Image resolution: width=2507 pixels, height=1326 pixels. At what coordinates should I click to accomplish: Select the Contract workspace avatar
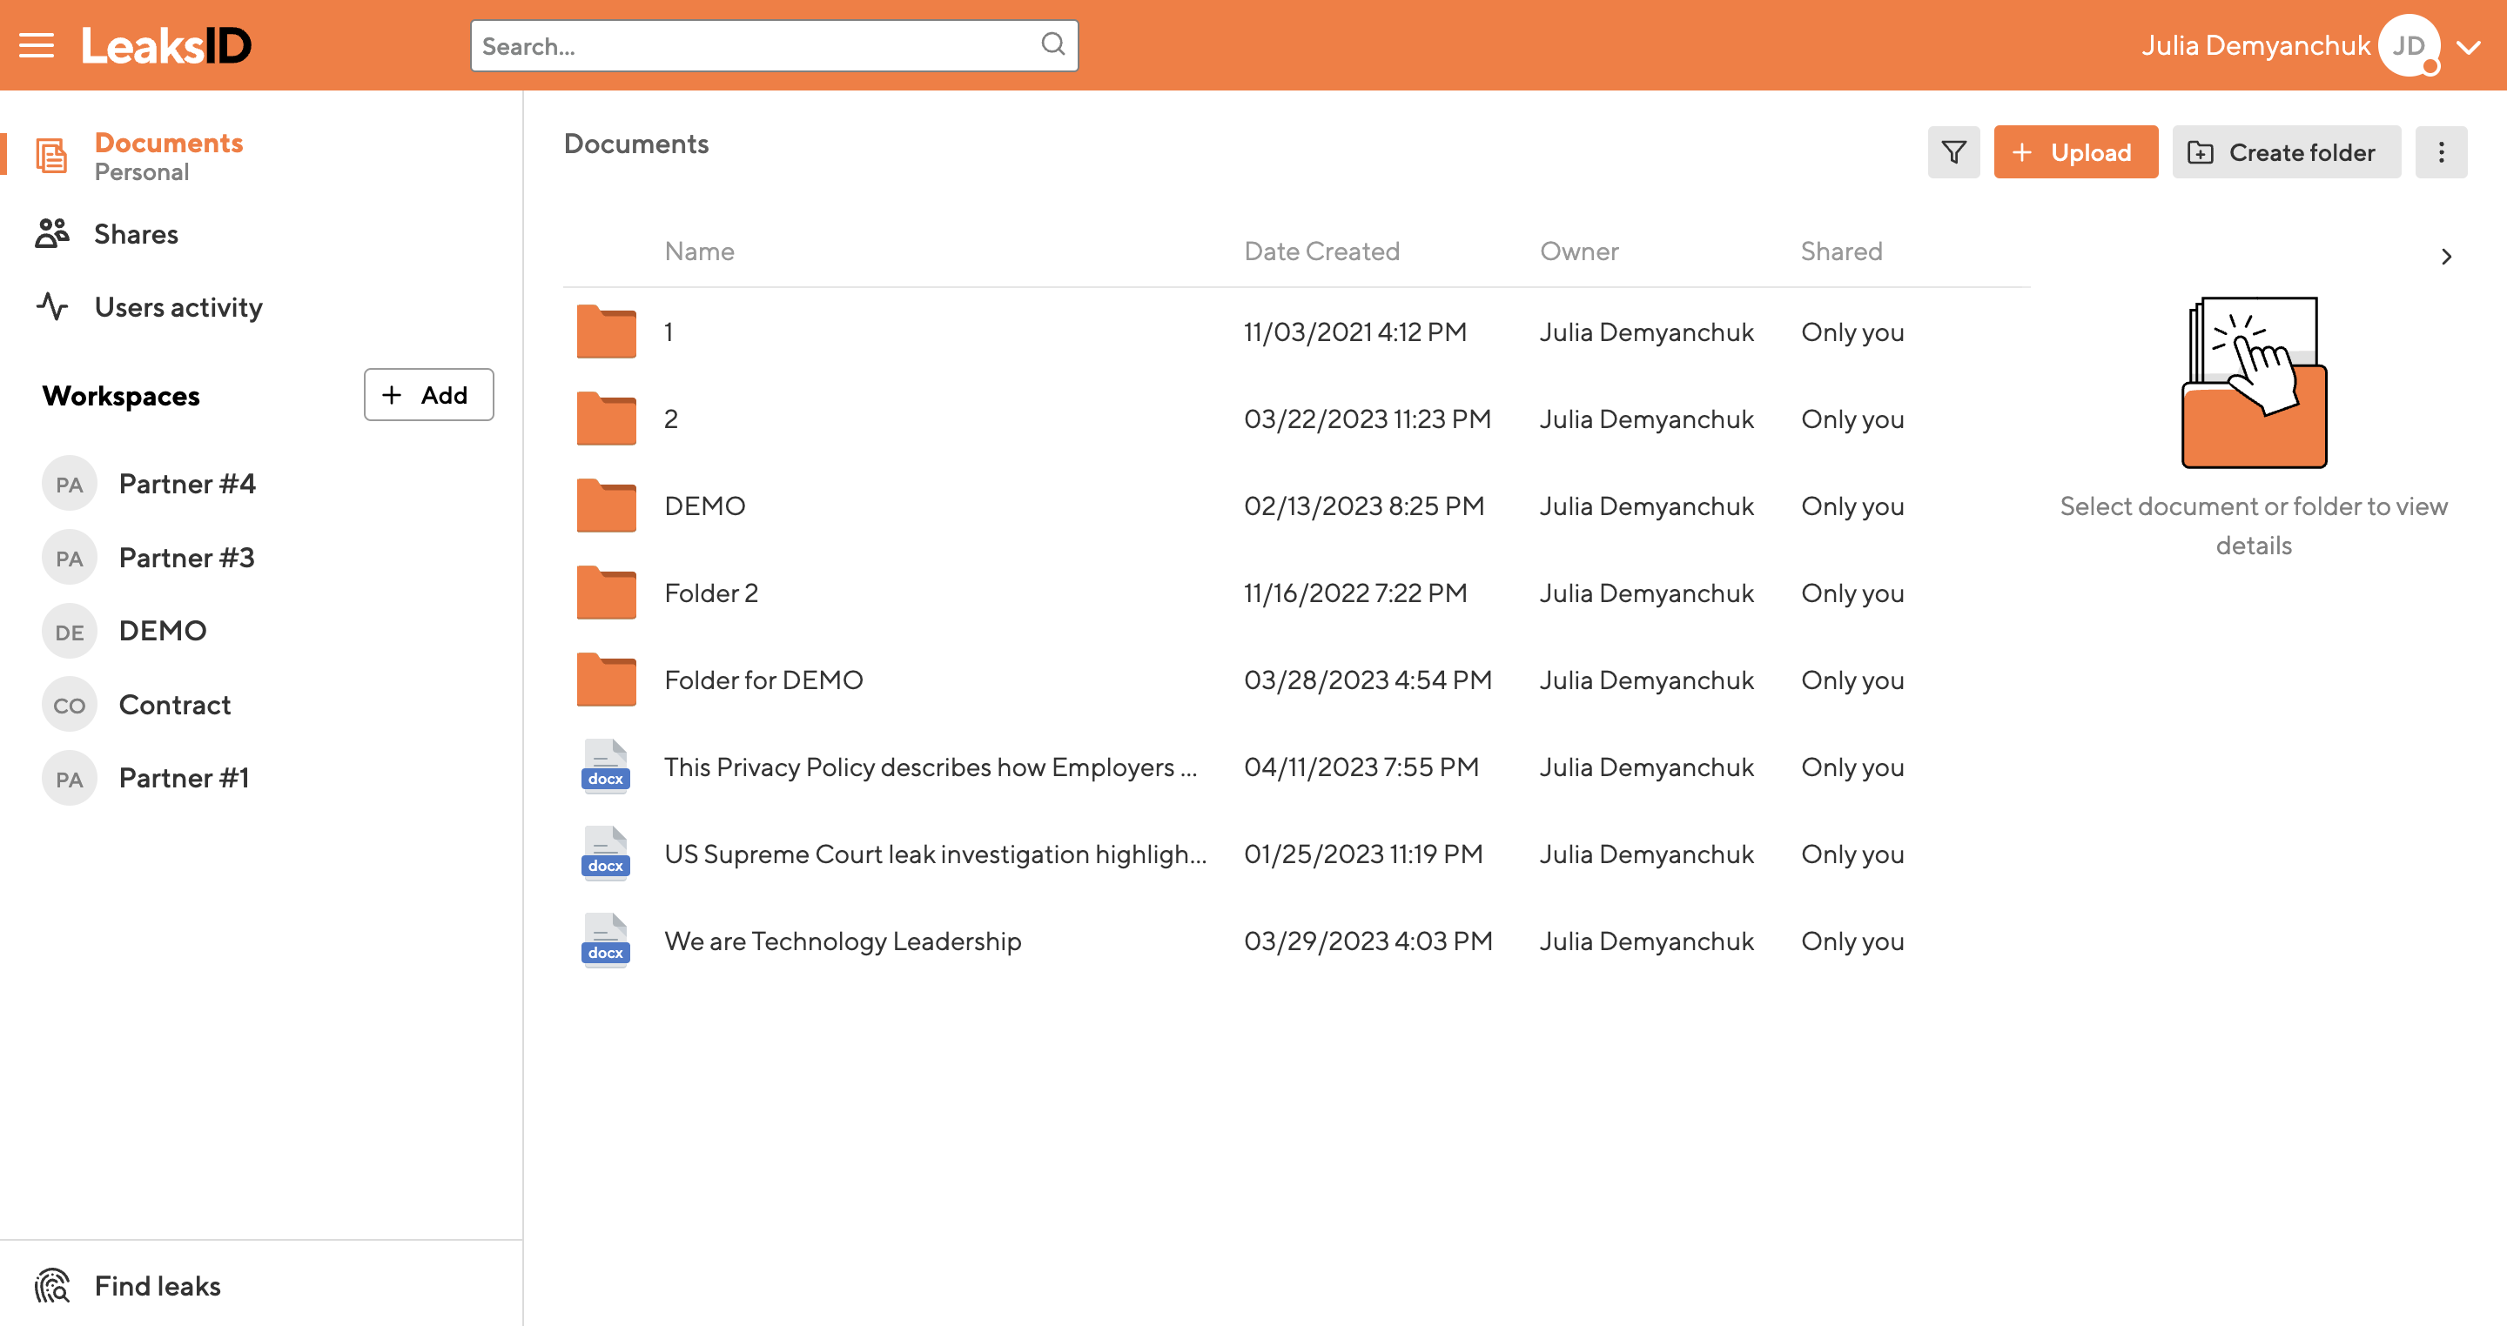[69, 705]
